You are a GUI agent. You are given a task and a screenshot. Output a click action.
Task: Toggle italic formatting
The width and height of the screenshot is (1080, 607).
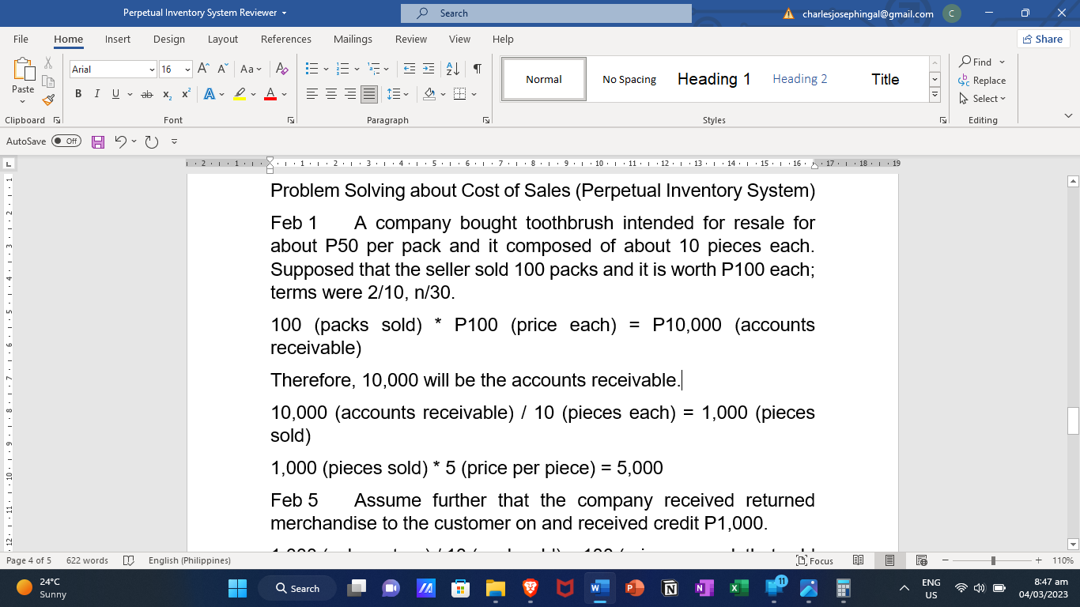(96, 94)
